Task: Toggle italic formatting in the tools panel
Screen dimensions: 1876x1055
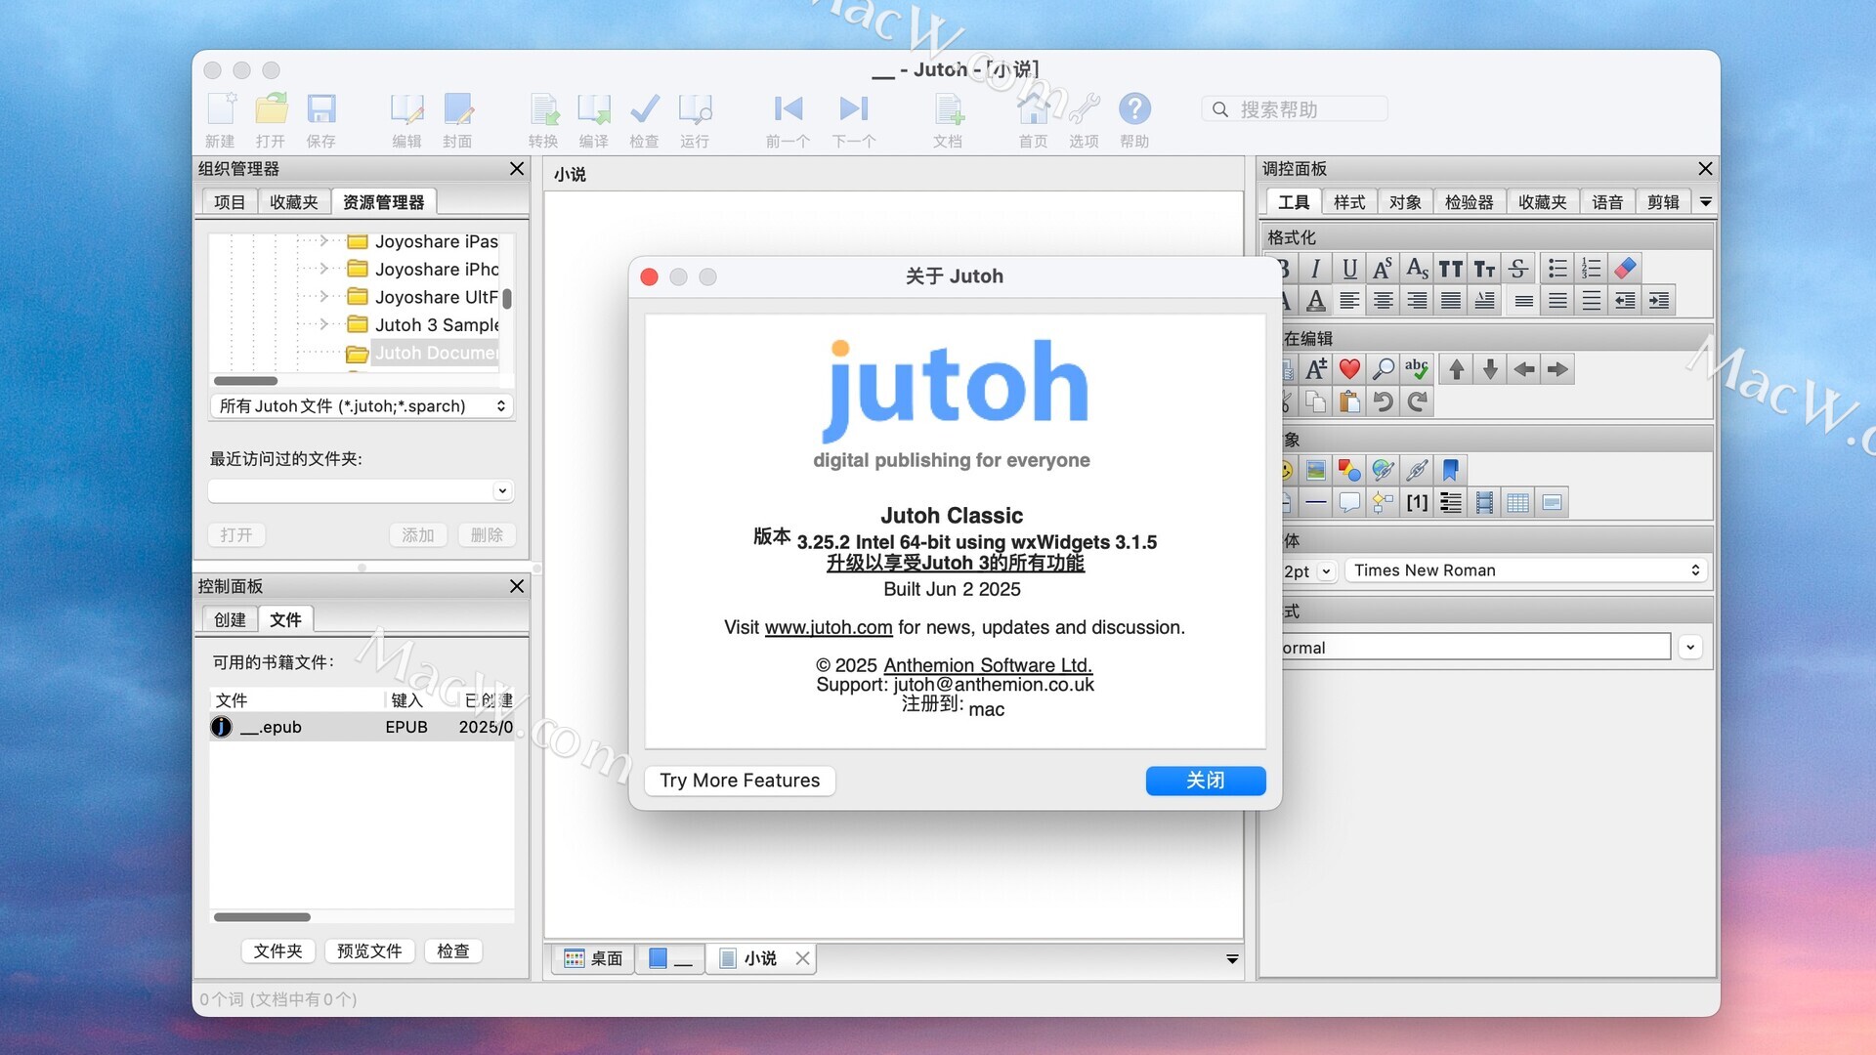Action: tap(1315, 269)
